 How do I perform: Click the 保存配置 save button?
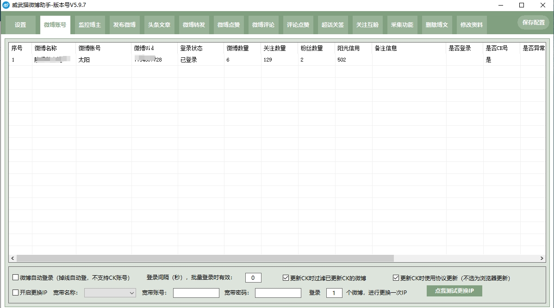point(533,22)
